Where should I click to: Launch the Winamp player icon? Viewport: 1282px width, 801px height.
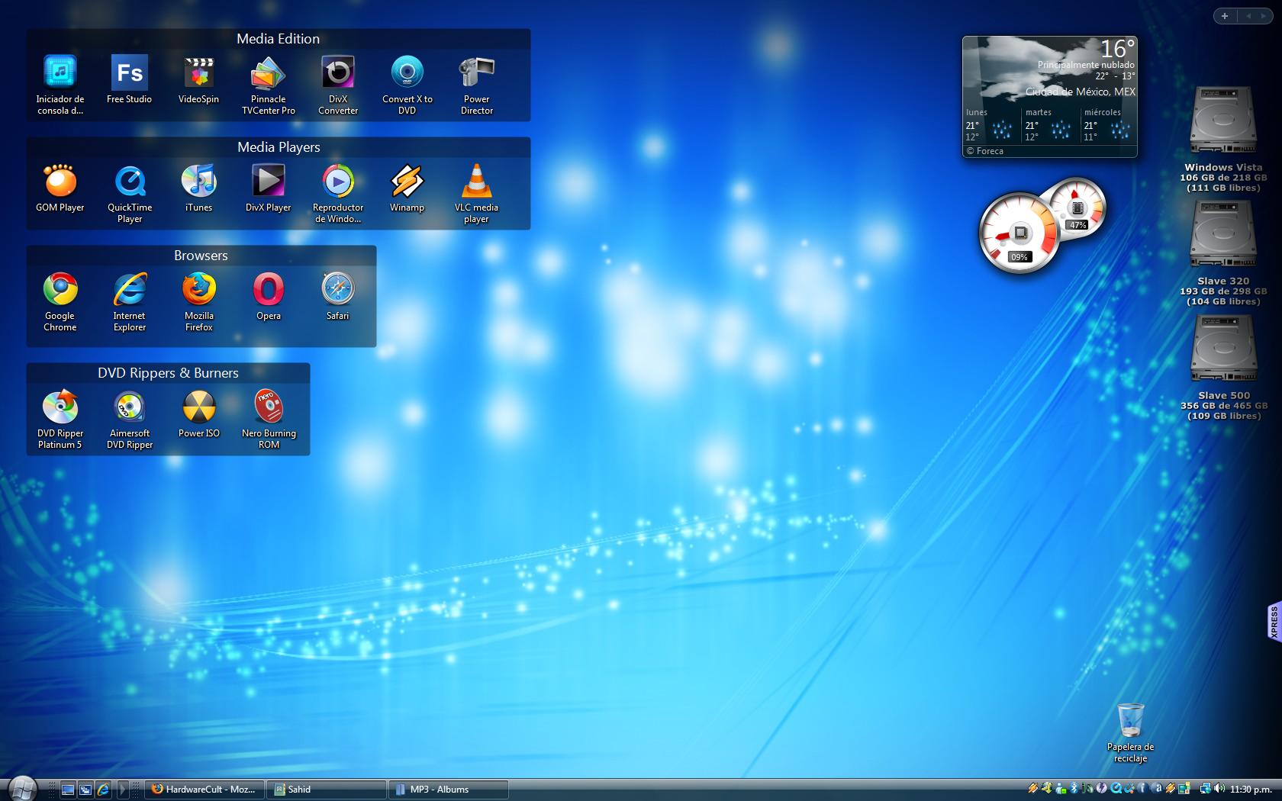coord(407,182)
